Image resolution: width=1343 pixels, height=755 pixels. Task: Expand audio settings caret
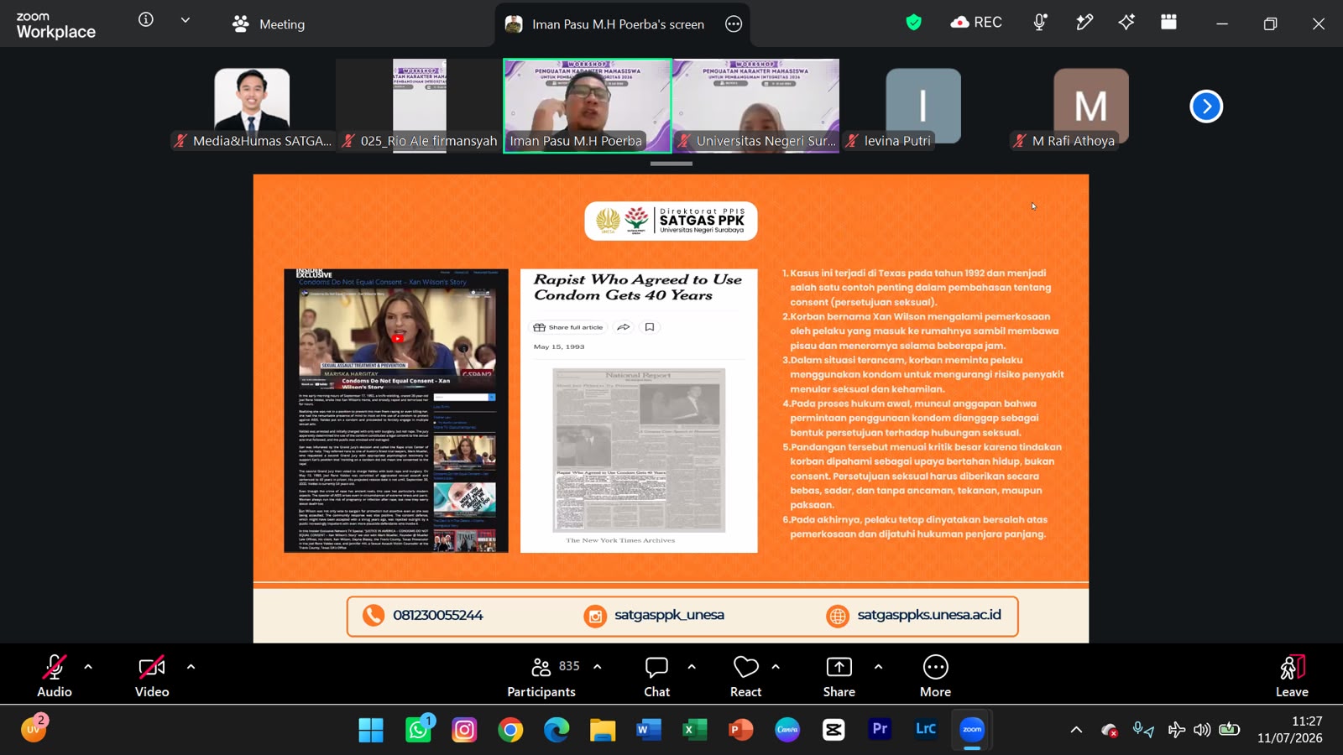(x=88, y=668)
